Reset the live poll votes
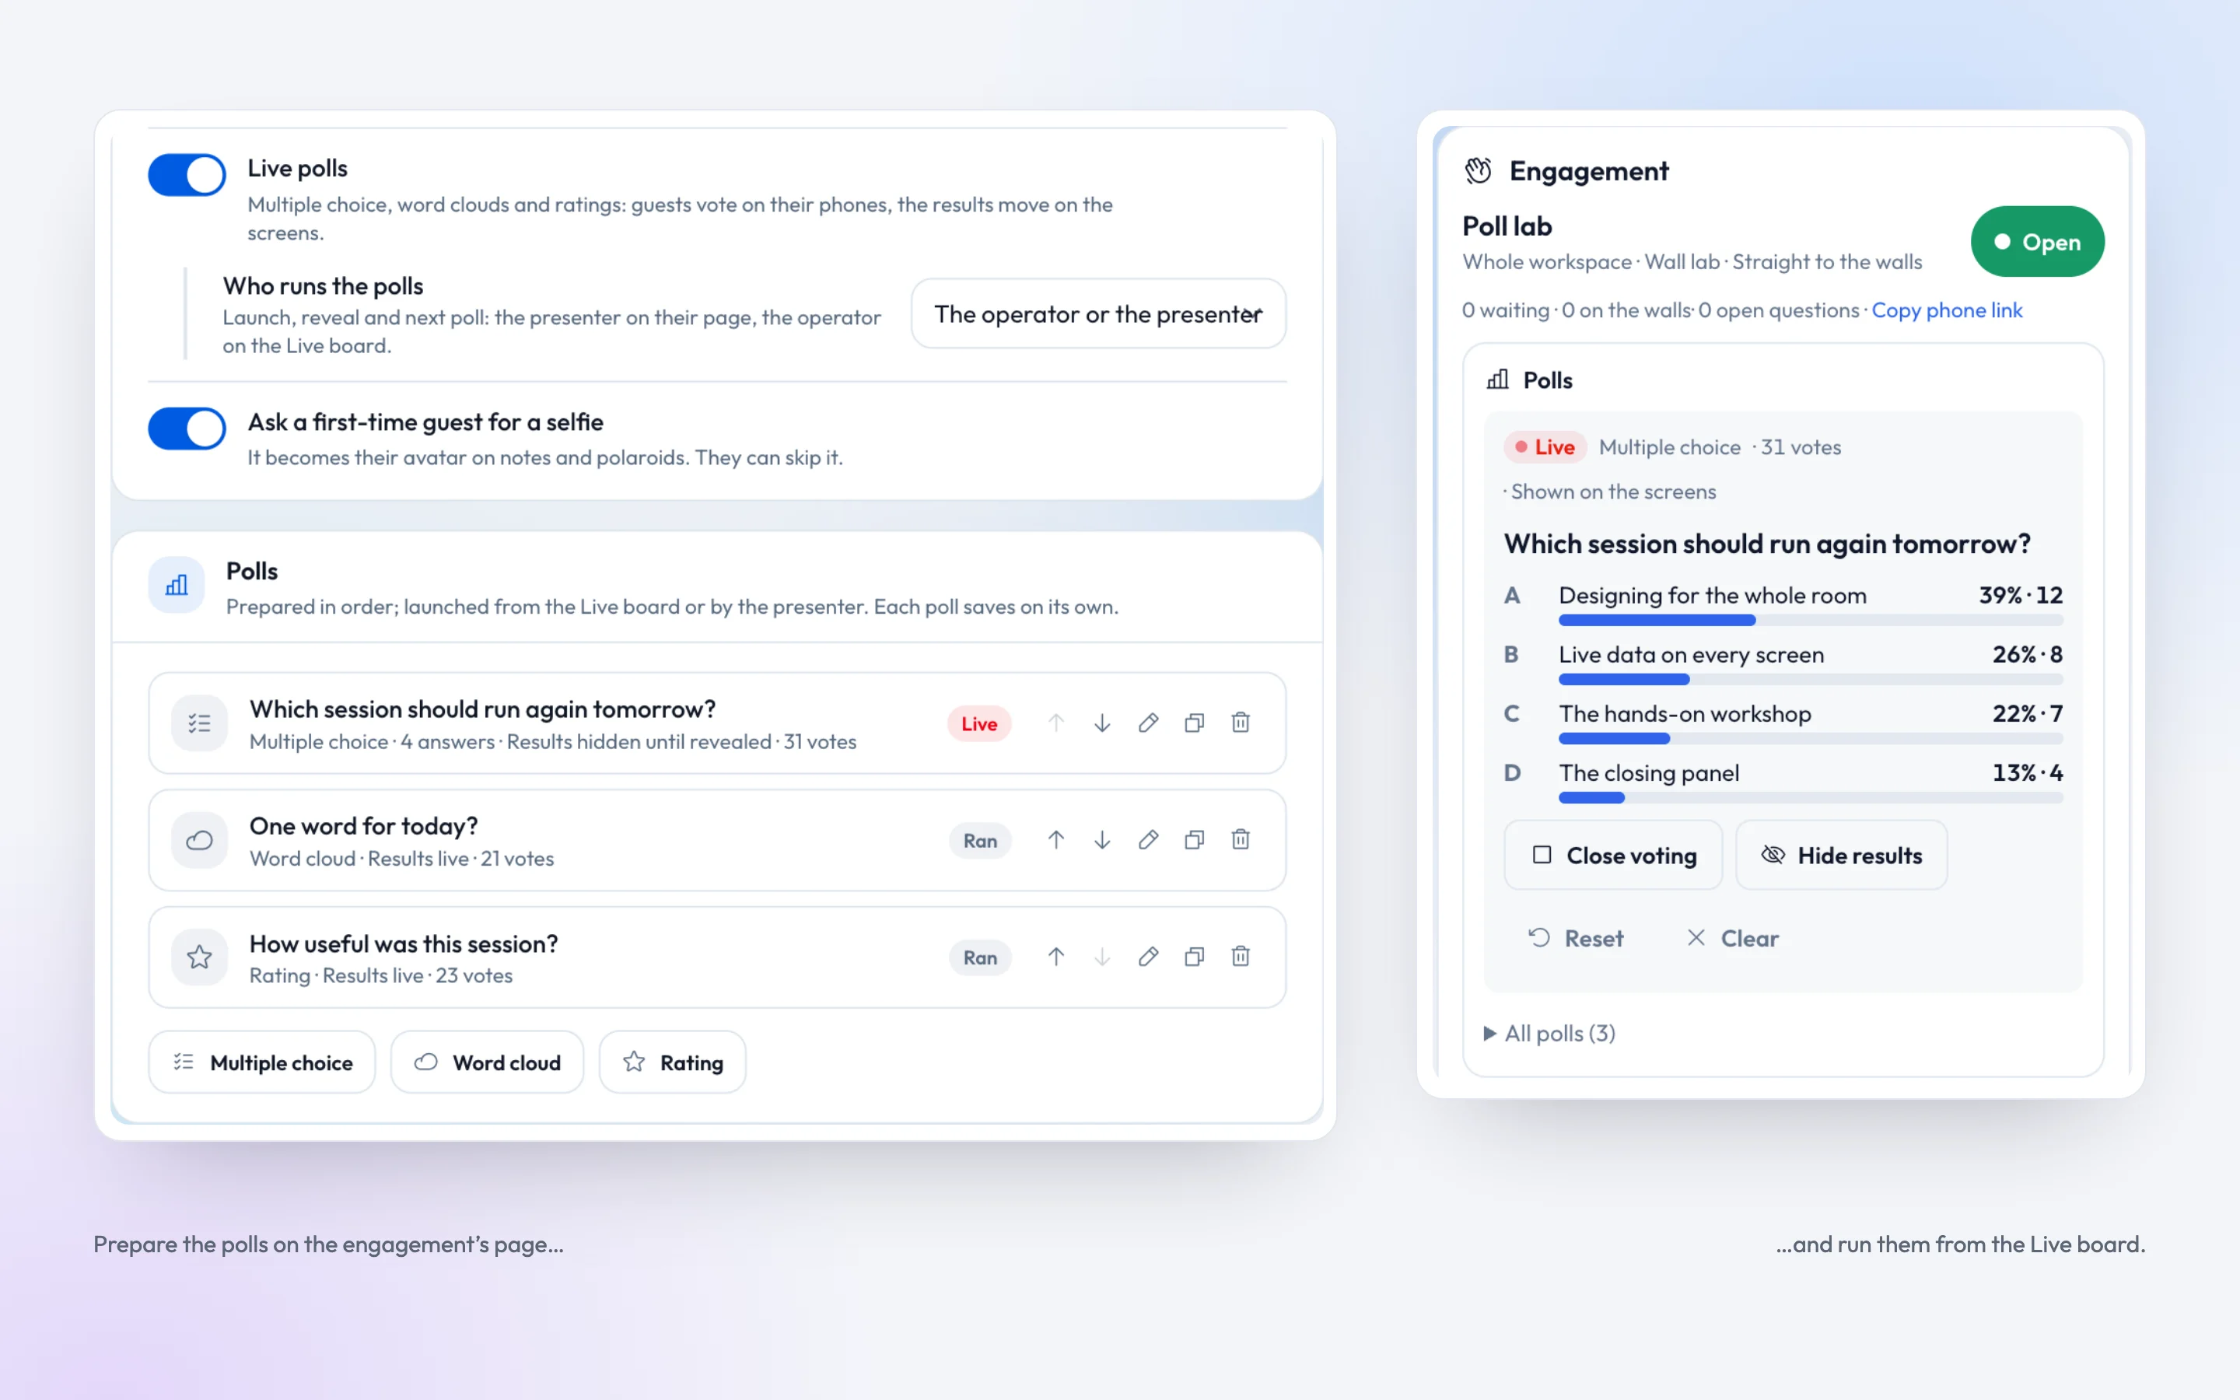 (1576, 939)
